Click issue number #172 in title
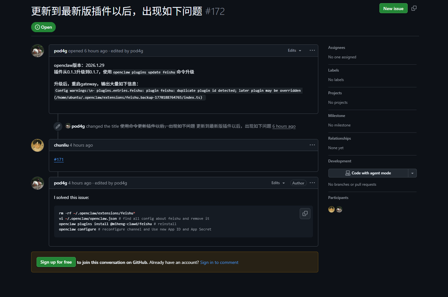 coord(215,11)
